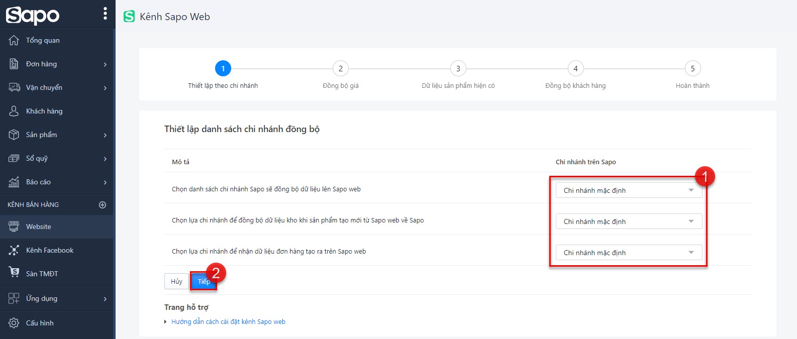Click the Ứng dụng apps icon
The width and height of the screenshot is (797, 339).
[x=14, y=298]
